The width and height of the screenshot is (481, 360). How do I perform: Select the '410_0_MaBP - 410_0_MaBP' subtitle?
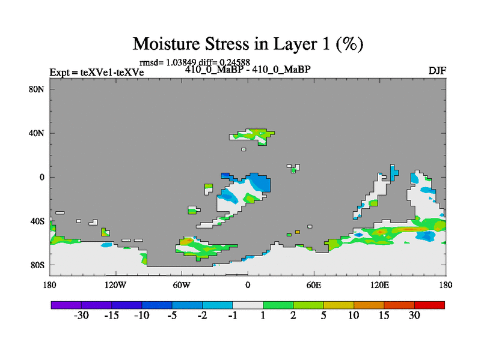click(248, 69)
